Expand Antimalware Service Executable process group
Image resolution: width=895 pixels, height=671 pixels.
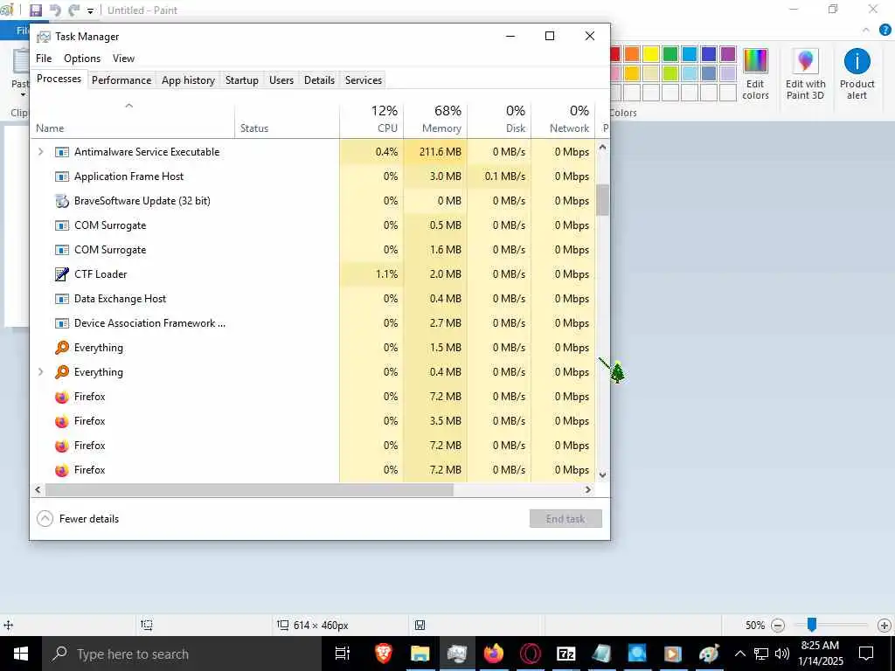click(40, 152)
